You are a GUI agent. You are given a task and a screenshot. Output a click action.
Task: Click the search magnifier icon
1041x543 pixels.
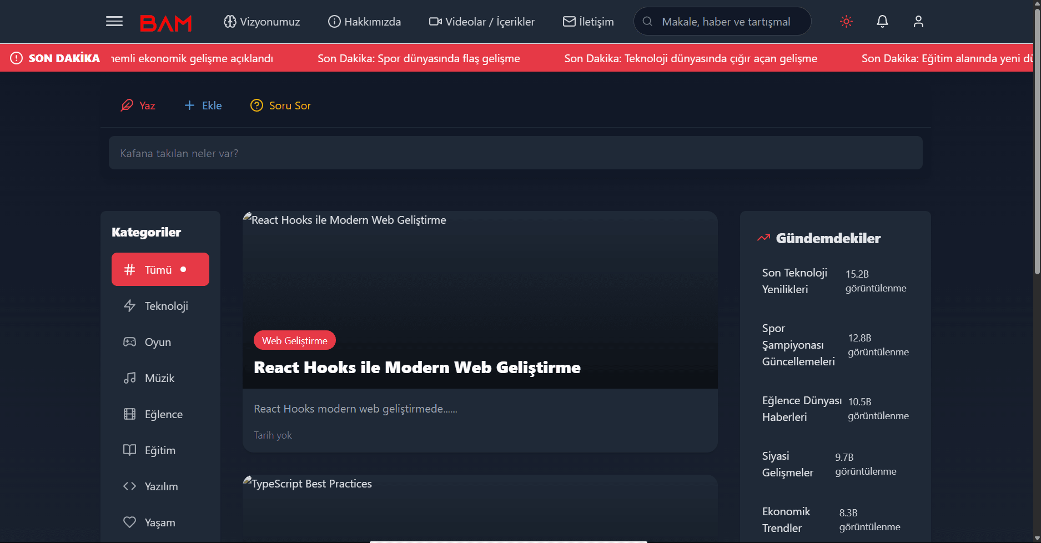click(647, 22)
